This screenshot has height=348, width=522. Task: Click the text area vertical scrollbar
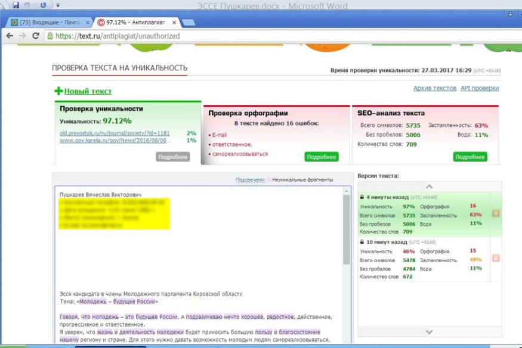[x=347, y=230]
